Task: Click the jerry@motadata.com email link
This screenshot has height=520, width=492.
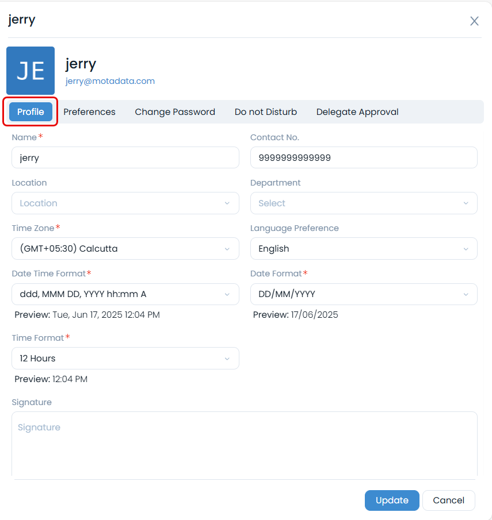Action: tap(109, 80)
